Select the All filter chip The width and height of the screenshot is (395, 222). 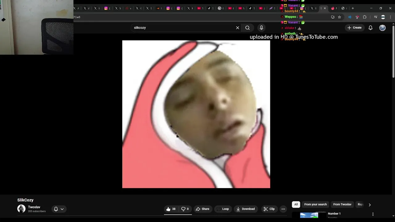coord(296,204)
